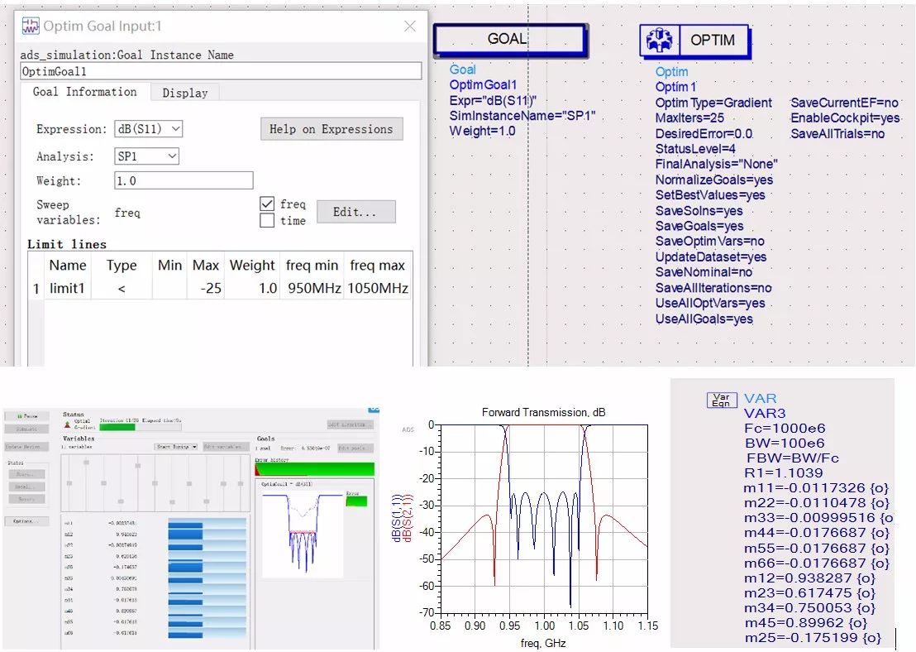Screen dimensions: 916x652
Task: Select the Goal Information tab
Action: click(84, 92)
